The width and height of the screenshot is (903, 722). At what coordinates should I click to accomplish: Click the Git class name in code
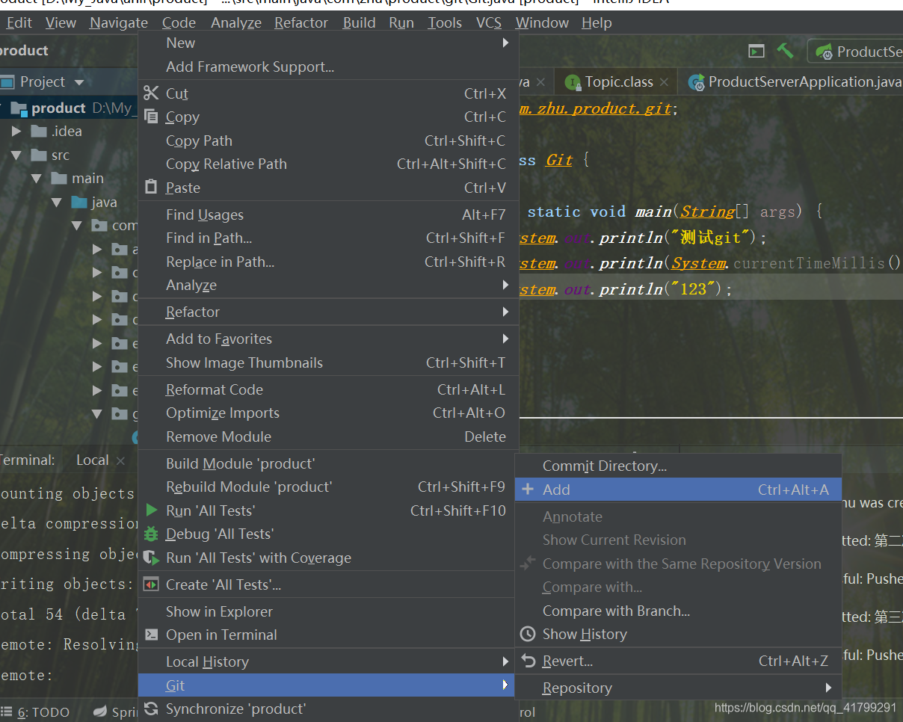click(x=559, y=161)
